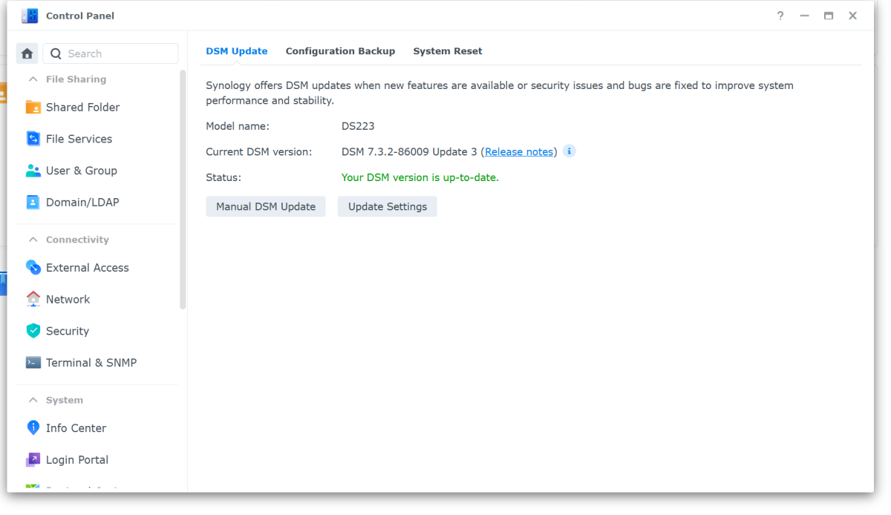891x515 pixels.
Task: Click the Control Panel title bar app icon
Action: 30,16
